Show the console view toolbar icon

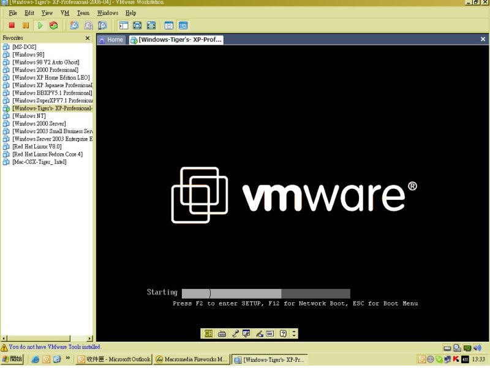click(x=183, y=25)
